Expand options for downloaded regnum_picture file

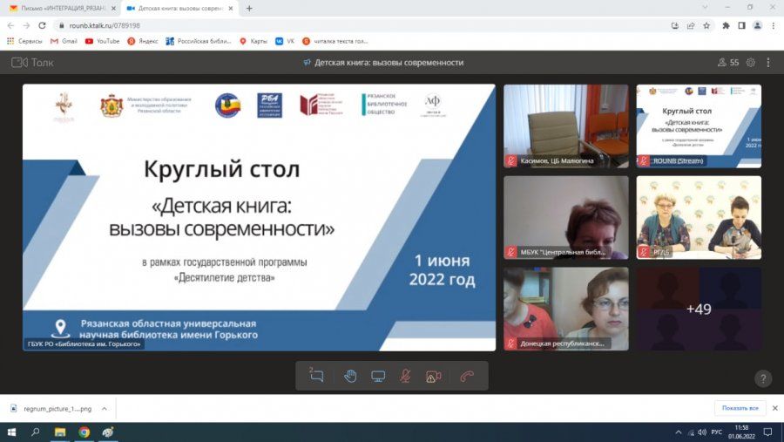point(105,408)
